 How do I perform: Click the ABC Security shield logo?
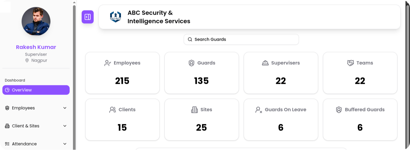115,17
